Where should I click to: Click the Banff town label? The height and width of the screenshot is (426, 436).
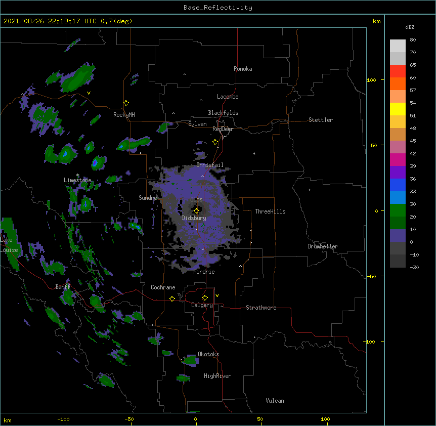[63, 287]
